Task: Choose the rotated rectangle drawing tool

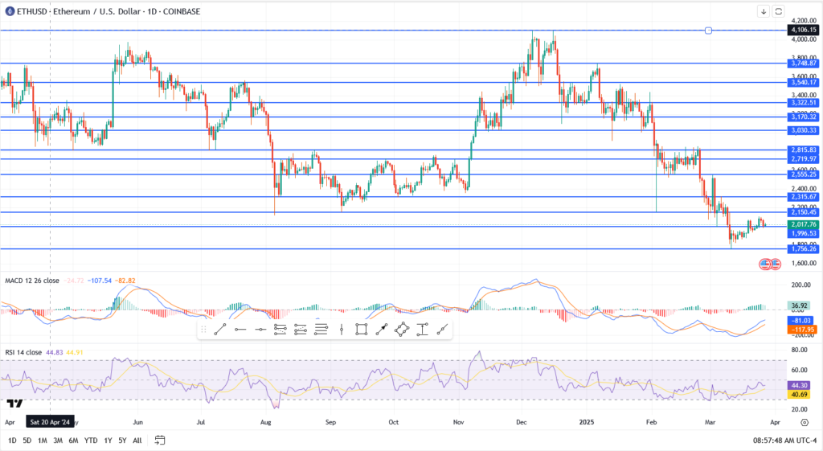Action: click(402, 329)
